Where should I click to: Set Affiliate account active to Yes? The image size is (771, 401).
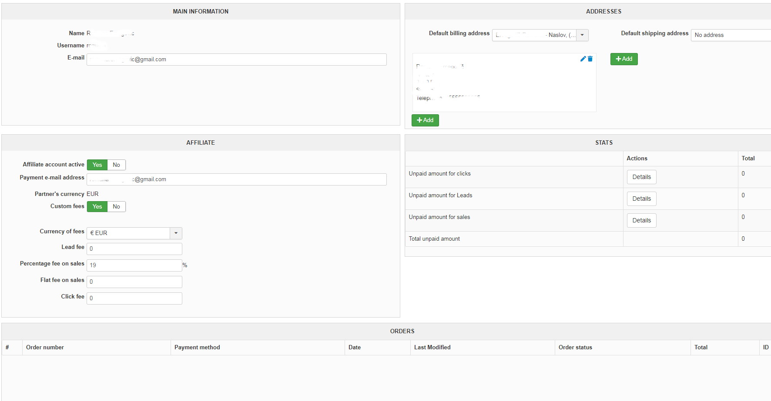click(x=97, y=165)
